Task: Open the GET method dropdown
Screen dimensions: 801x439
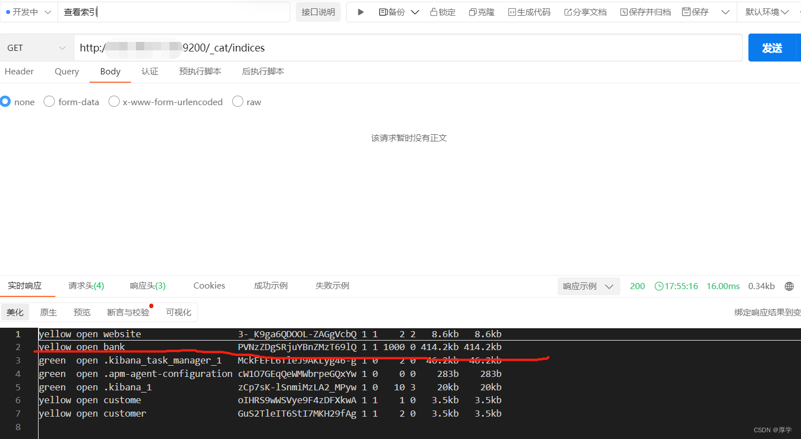Action: 37,48
